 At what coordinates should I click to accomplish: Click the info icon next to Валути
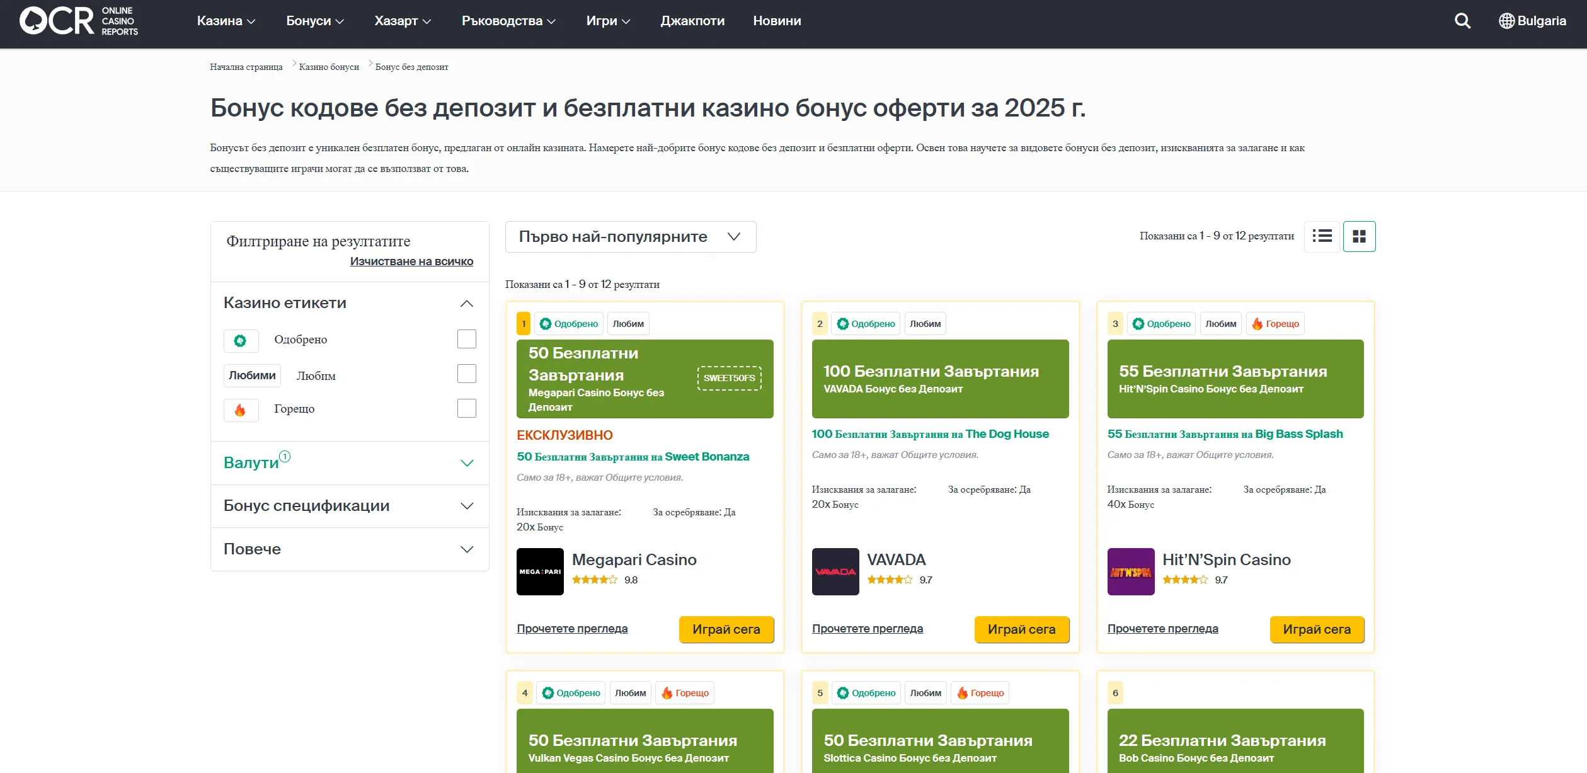pos(285,456)
